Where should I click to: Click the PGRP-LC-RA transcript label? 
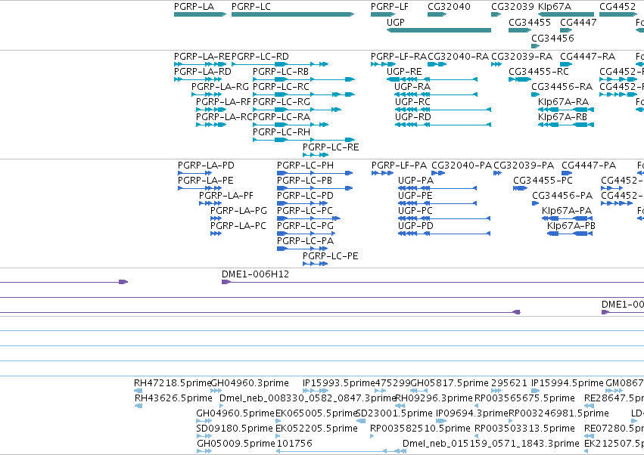click(282, 117)
